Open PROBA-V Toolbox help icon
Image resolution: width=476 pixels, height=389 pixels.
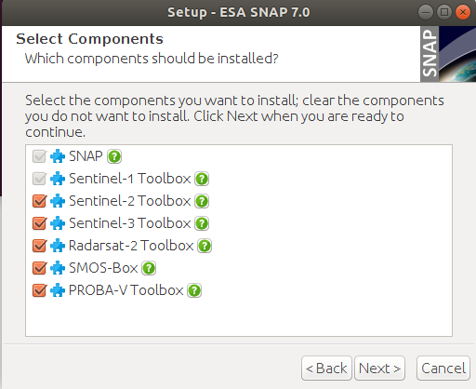pos(194,290)
